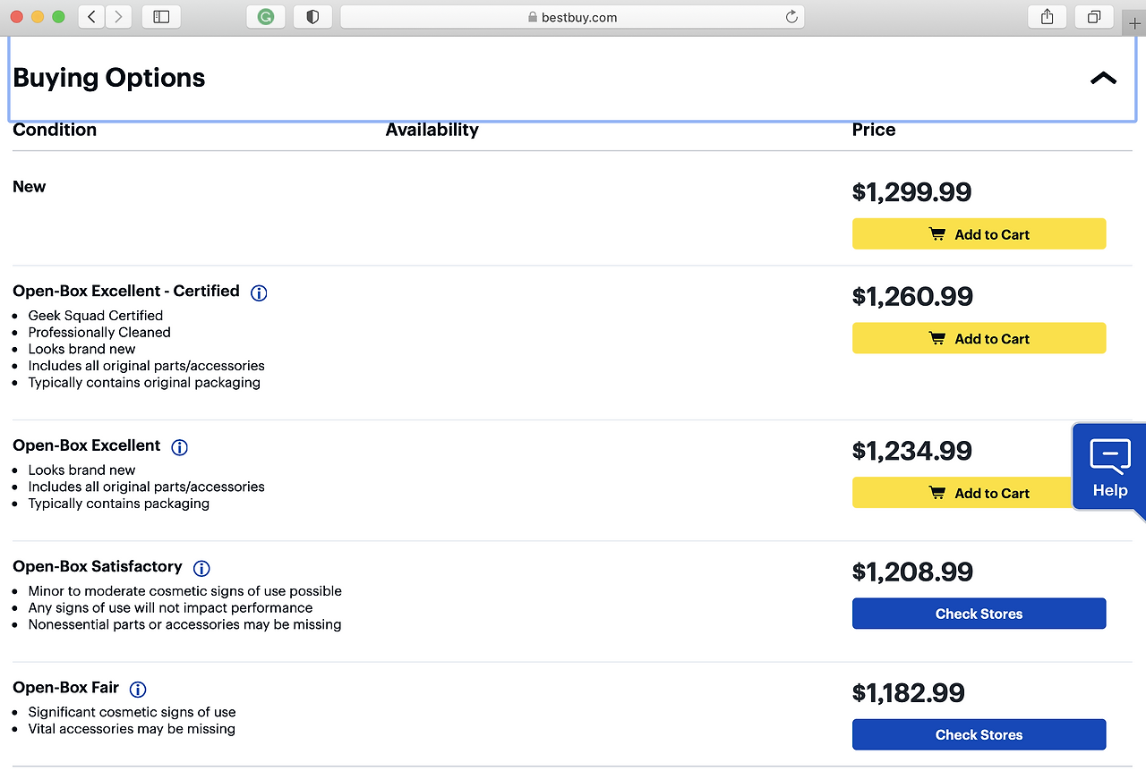Image resolution: width=1146 pixels, height=771 pixels.
Task: Reload the page with the refresh icon
Action: point(791,17)
